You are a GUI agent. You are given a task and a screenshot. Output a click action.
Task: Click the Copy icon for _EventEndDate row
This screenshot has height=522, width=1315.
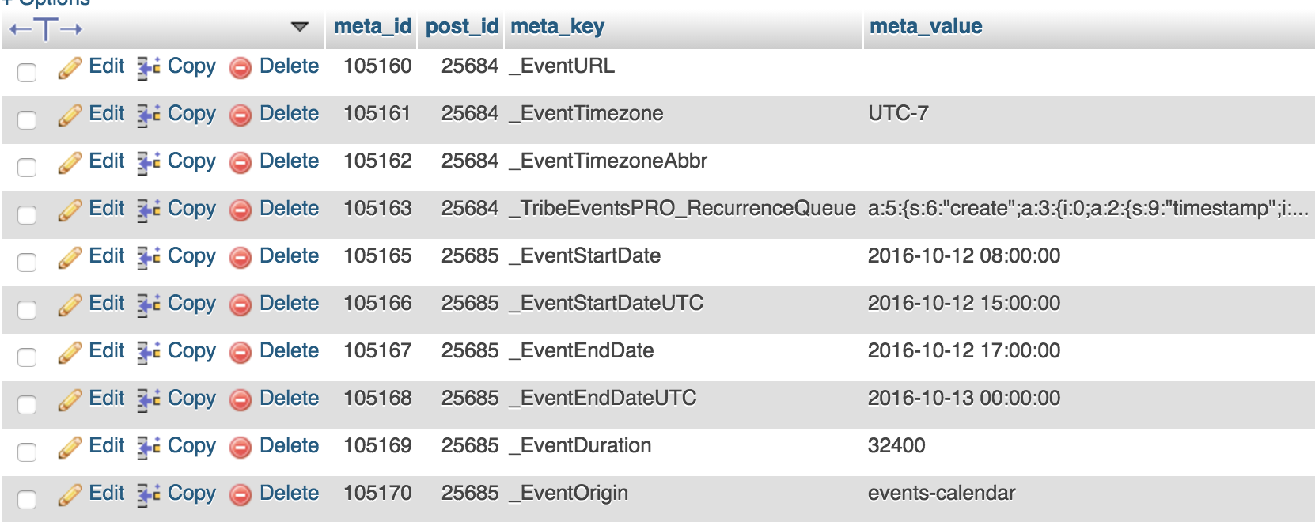tap(148, 353)
